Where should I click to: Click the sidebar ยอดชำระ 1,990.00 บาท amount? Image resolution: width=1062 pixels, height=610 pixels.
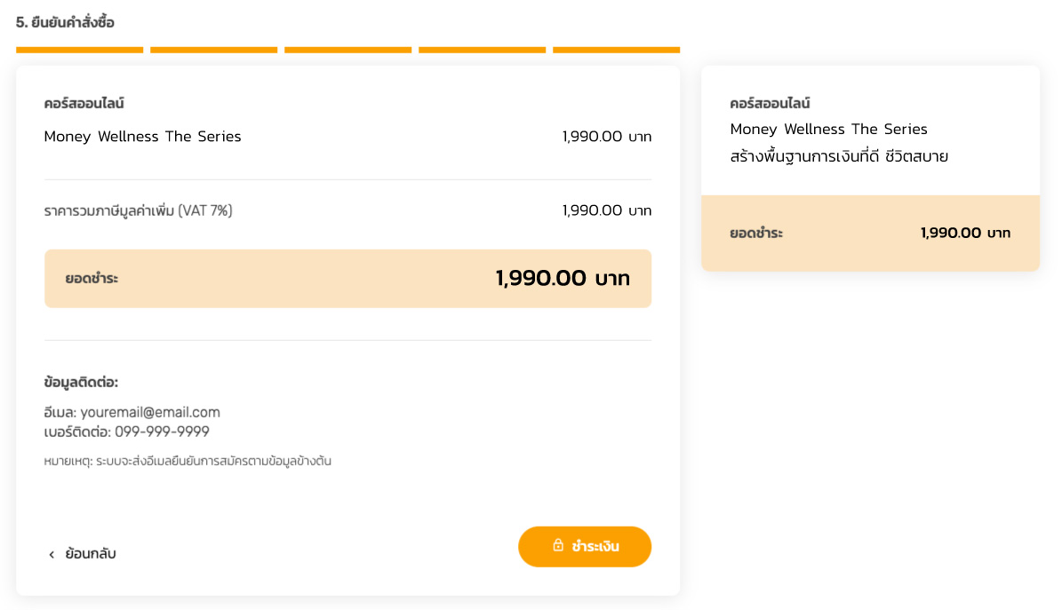pyautogui.click(x=965, y=234)
